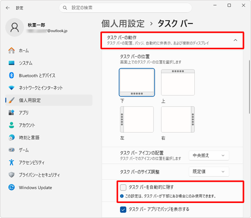This screenshot has height=218, width=251.
Task: Open アプリ label in the sidebar
Action: point(24,113)
